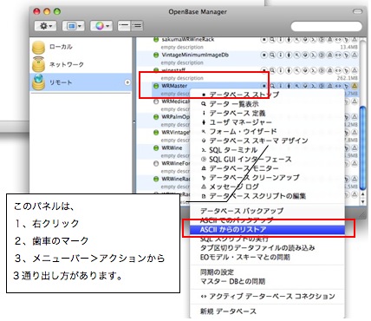This screenshot has height=321, width=371.
Task: Click the form wizard wand icon on sakumaWRWineRack row
Action: pyautogui.click(x=296, y=40)
